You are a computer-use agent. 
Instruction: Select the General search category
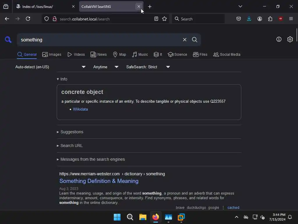27,55
